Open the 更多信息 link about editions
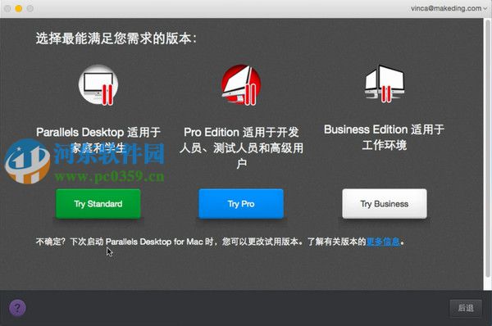This screenshot has height=326, width=492. (x=383, y=242)
